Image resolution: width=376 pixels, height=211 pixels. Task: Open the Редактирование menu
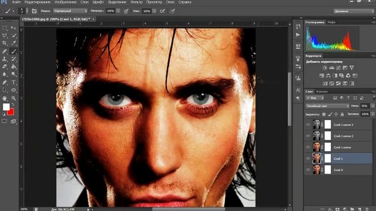point(38,2)
